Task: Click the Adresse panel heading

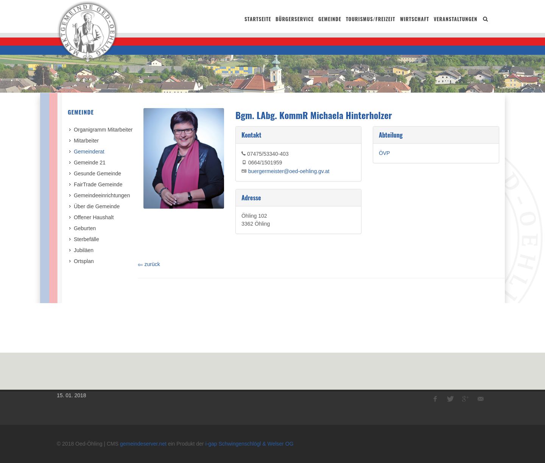Action: (x=251, y=198)
